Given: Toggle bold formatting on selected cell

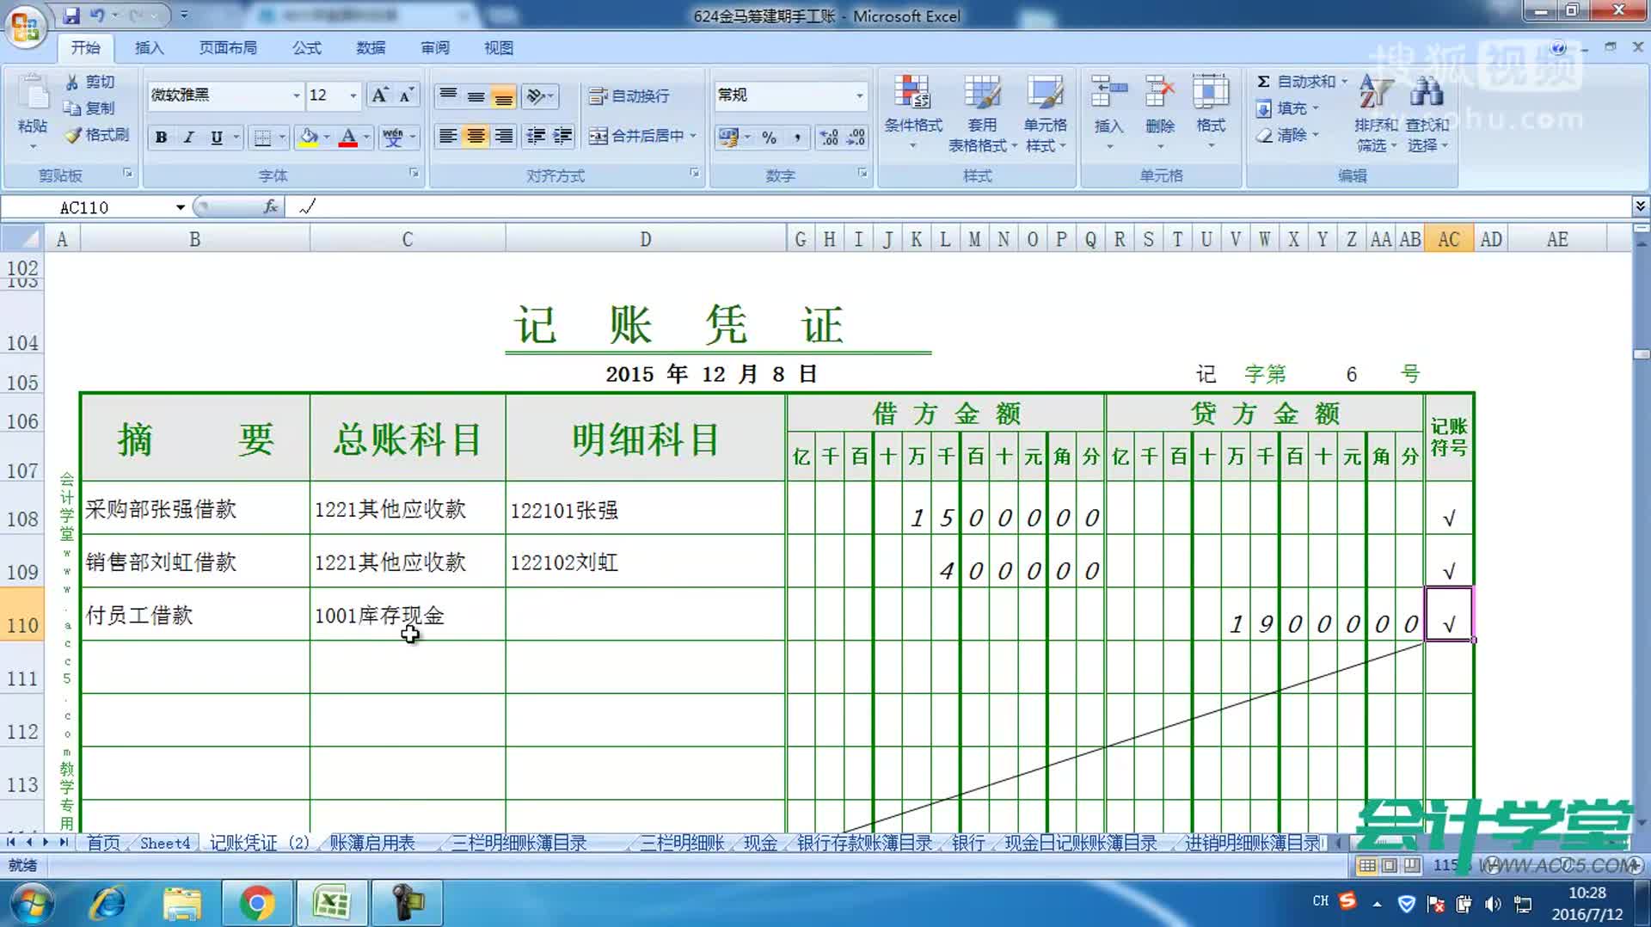Looking at the screenshot, I should pyautogui.click(x=161, y=138).
